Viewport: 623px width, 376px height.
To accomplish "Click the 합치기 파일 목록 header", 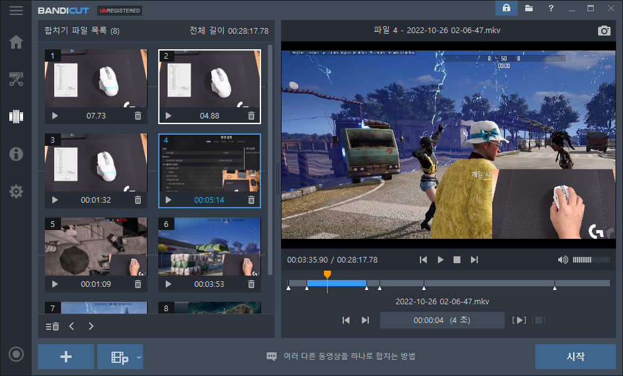I will [82, 31].
